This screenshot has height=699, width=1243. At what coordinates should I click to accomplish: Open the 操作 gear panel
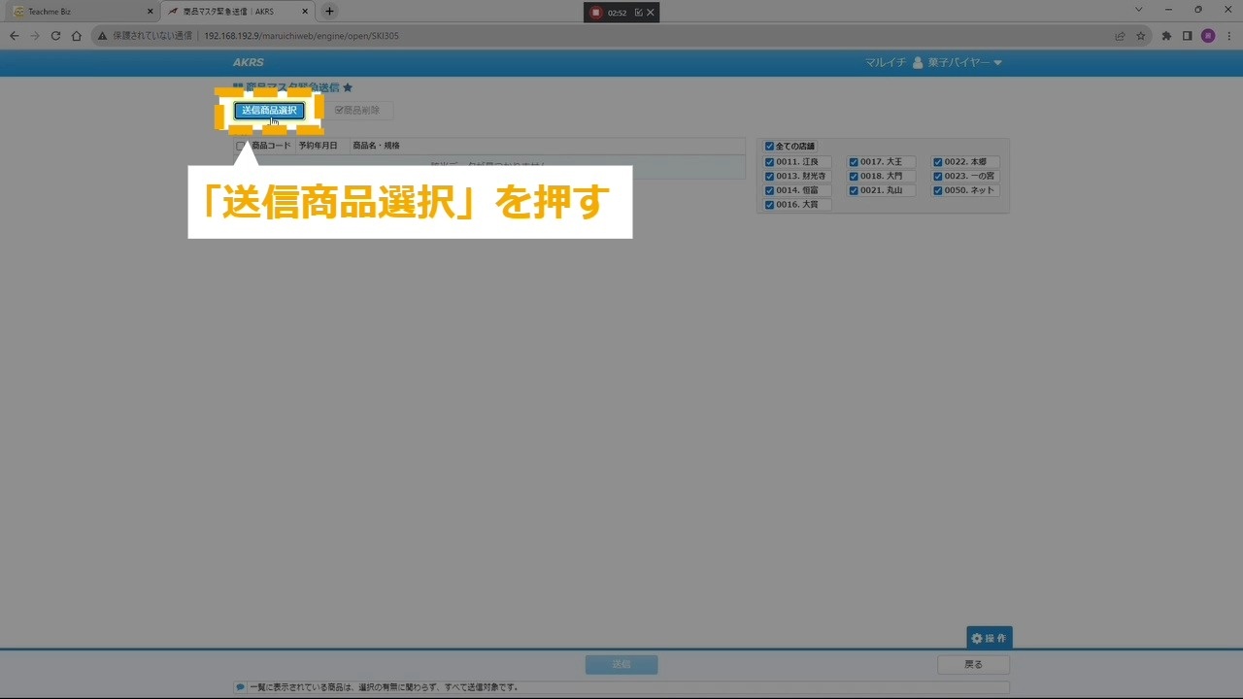tap(989, 638)
